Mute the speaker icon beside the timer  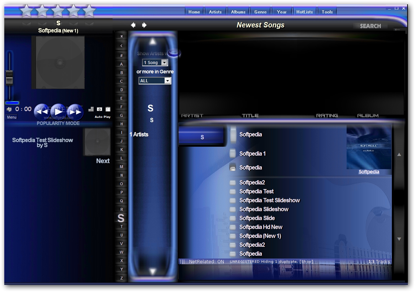coord(9,109)
